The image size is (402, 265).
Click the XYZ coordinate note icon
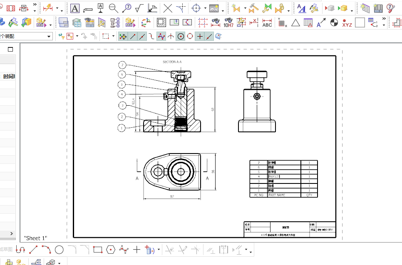[x=347, y=23]
